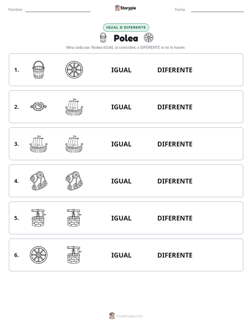Click the left ship icon in row 3
The image size is (252, 326).
pyautogui.click(x=38, y=144)
